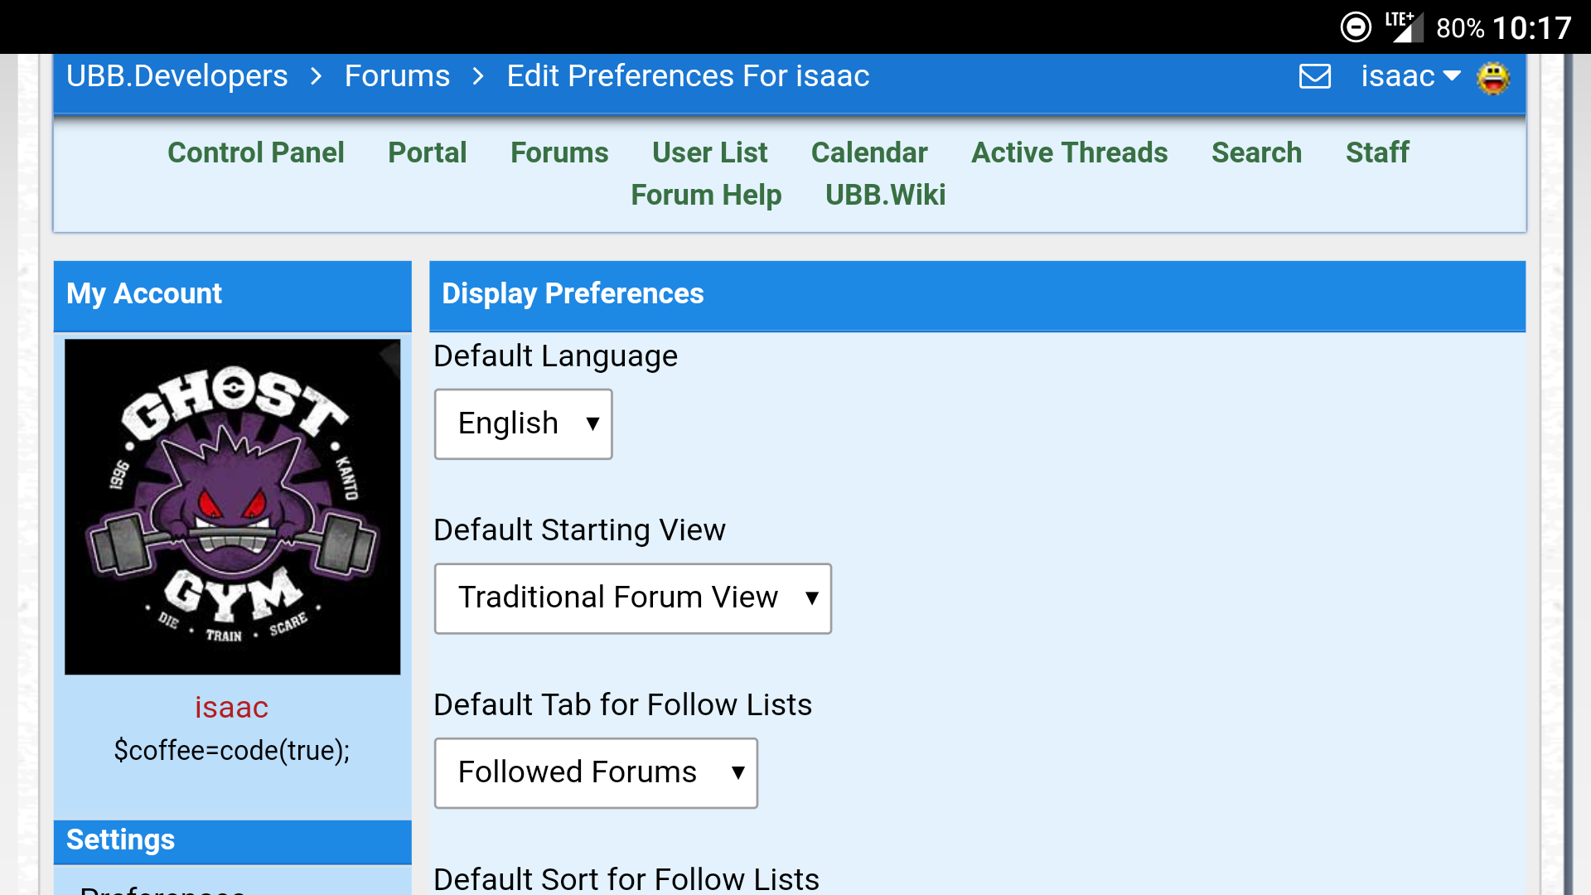Click the laughing smiley avatar icon
Viewport: 1591px width, 895px height.
tap(1493, 78)
